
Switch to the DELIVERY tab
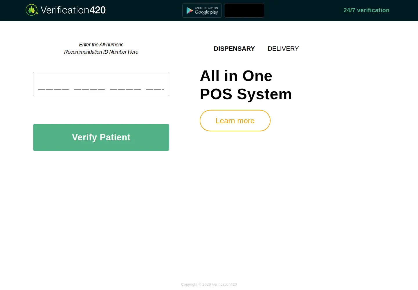click(283, 49)
